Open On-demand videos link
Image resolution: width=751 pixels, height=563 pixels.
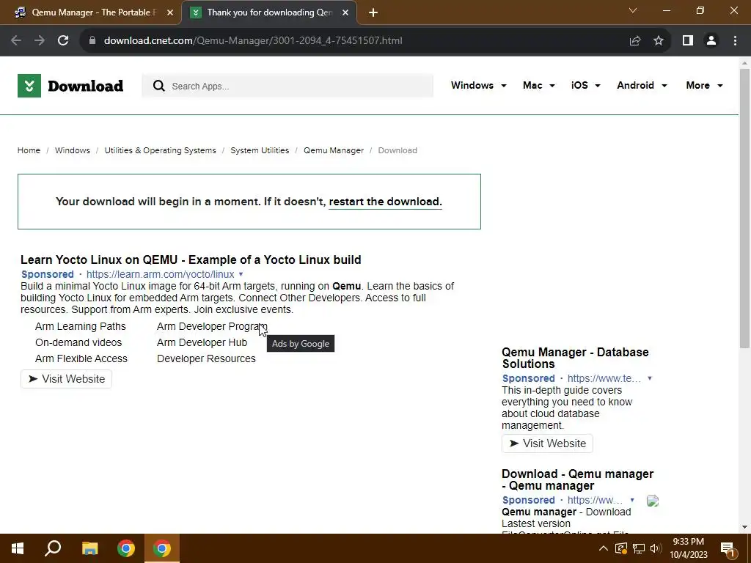click(x=78, y=343)
